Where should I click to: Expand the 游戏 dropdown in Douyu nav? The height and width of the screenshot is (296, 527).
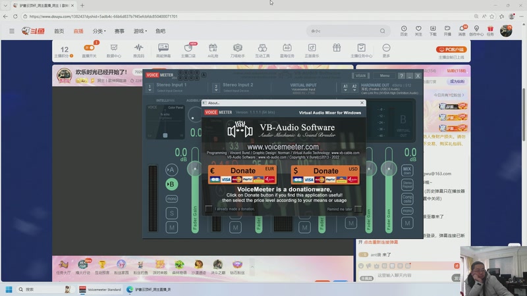(140, 31)
